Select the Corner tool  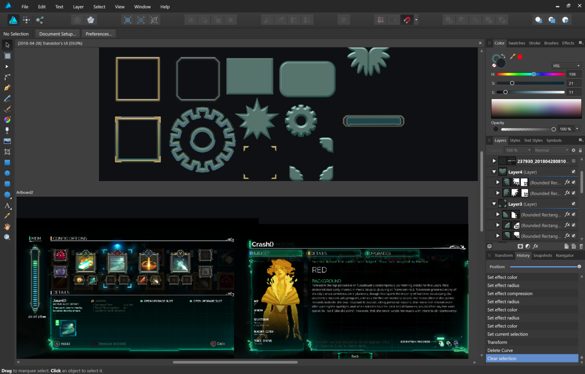(x=7, y=77)
